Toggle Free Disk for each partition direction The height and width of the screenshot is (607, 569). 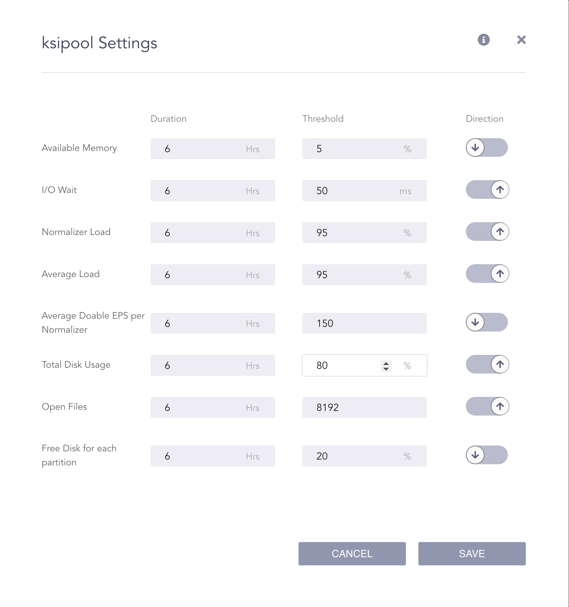click(x=486, y=455)
